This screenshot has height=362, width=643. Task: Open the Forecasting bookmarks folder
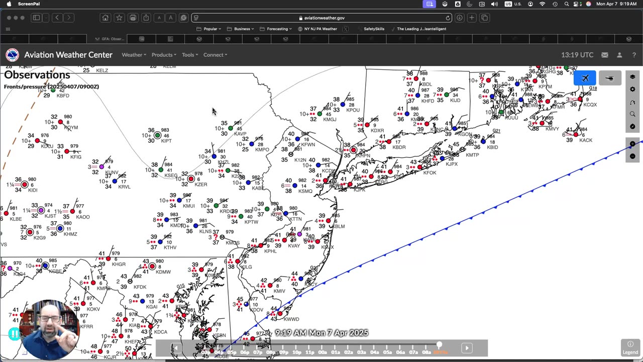point(277,29)
